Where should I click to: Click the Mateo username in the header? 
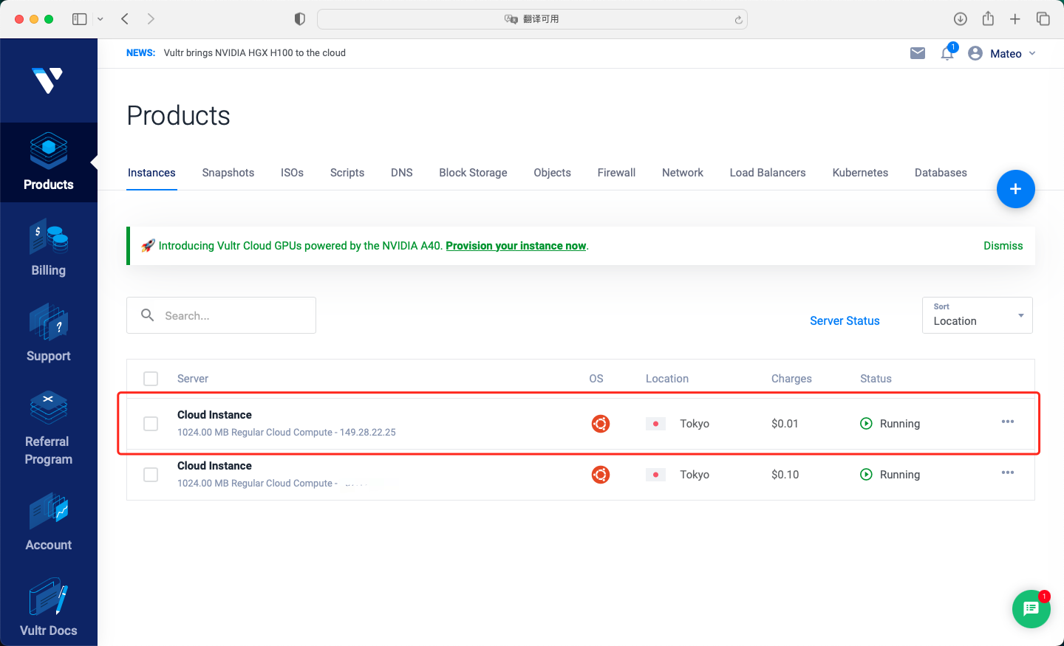tap(1006, 54)
